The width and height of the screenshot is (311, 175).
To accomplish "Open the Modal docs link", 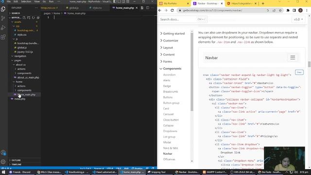I will click(167, 142).
